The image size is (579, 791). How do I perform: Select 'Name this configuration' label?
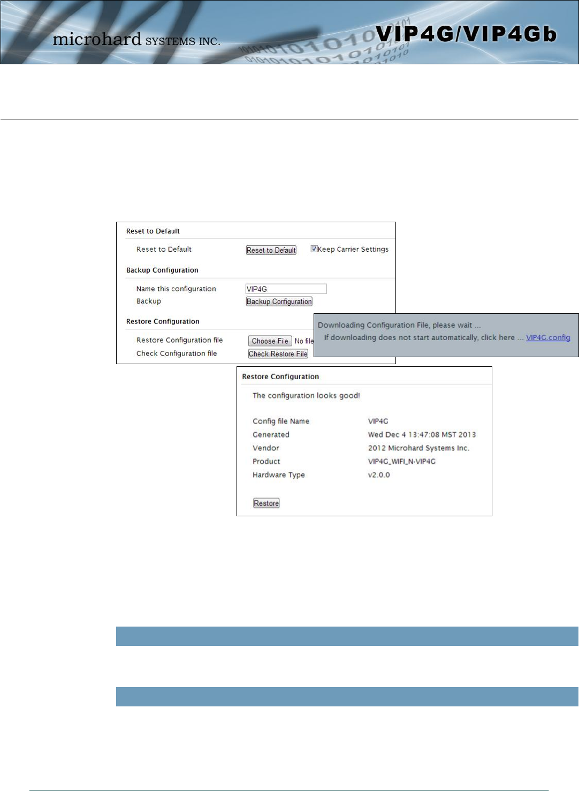176,289
